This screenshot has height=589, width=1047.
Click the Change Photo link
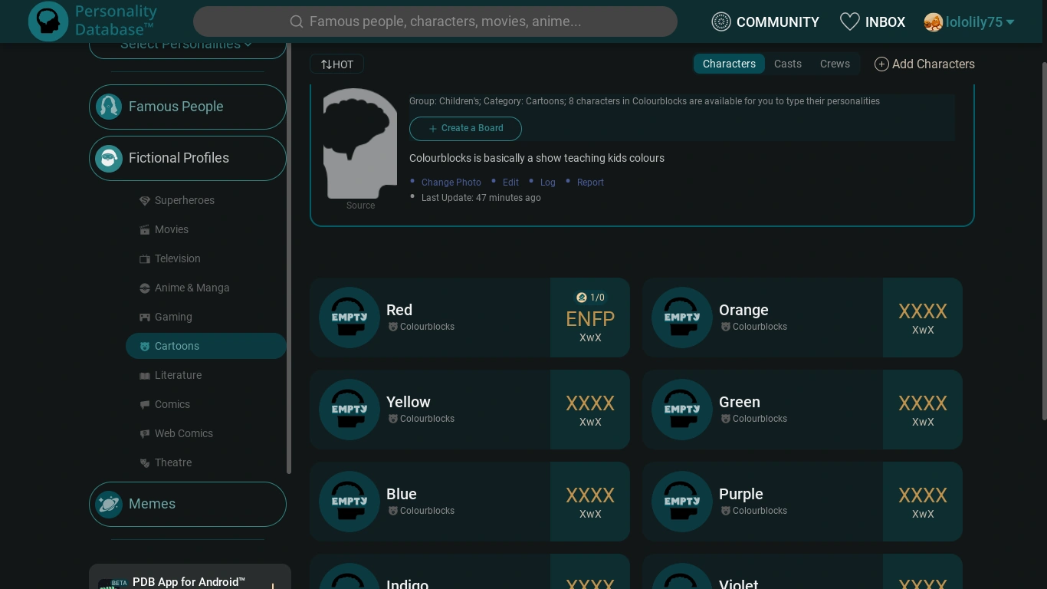pos(451,183)
